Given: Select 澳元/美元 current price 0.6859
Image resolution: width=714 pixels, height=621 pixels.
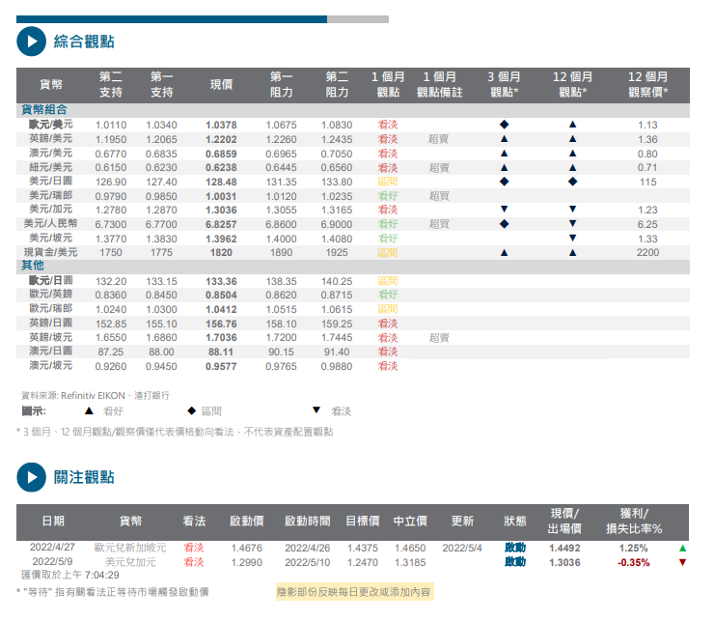Looking at the screenshot, I should (x=221, y=155).
